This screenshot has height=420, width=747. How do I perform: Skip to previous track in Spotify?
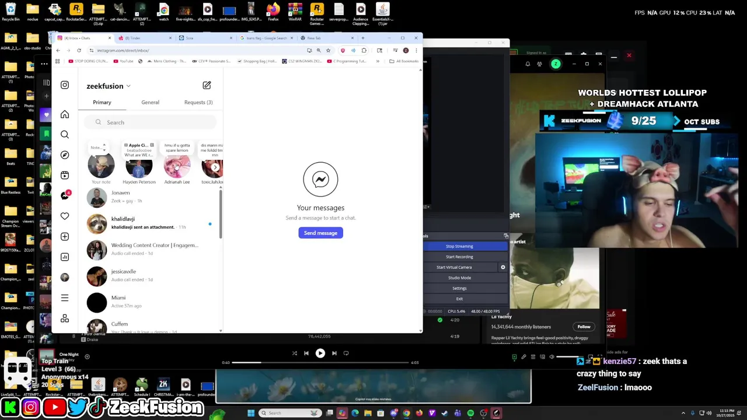coord(306,353)
